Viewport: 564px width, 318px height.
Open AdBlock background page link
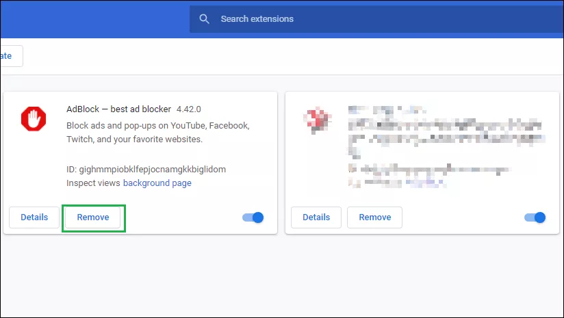(x=157, y=183)
